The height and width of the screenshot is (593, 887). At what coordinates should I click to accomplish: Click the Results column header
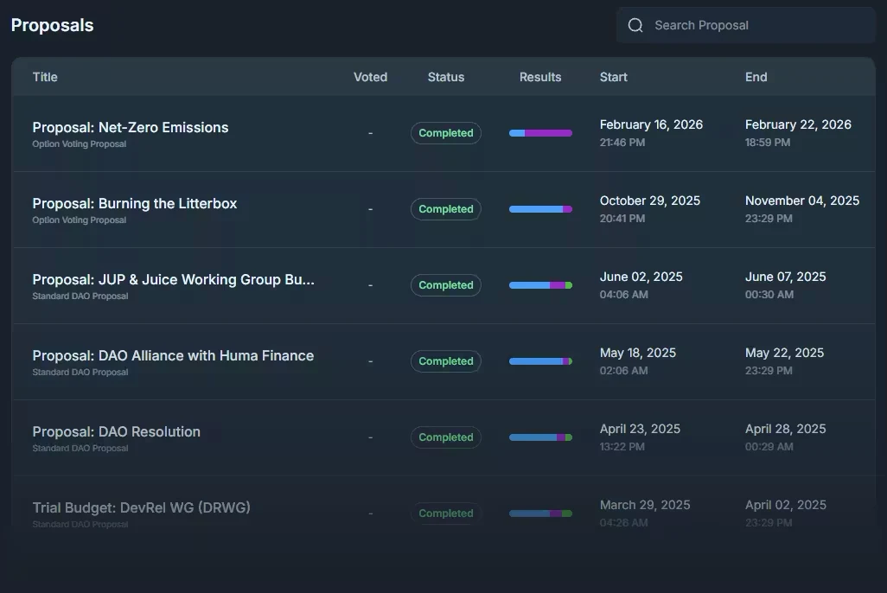point(540,77)
